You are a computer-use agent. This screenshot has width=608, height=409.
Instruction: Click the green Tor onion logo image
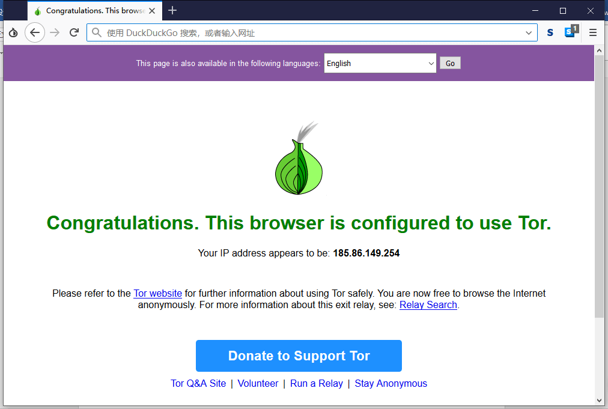299,158
